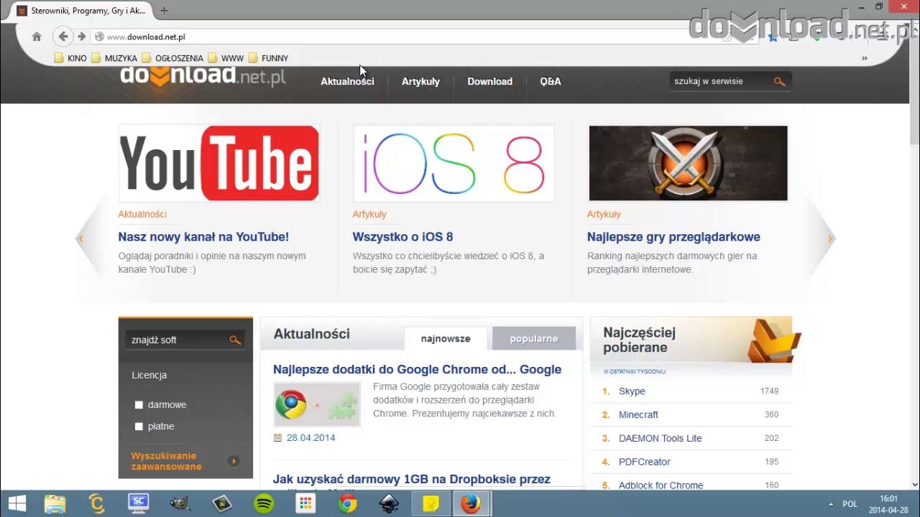Open the OGŁOSZENIA bookmarks folder

tap(172, 58)
